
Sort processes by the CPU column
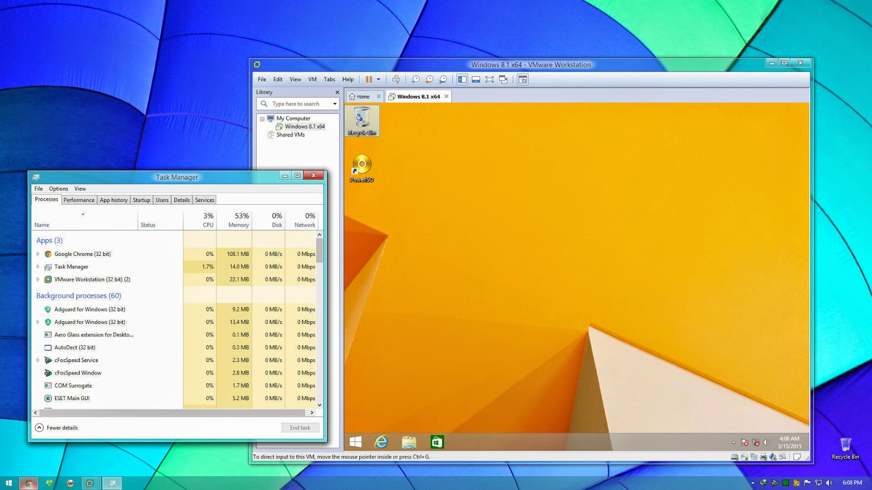pos(200,220)
